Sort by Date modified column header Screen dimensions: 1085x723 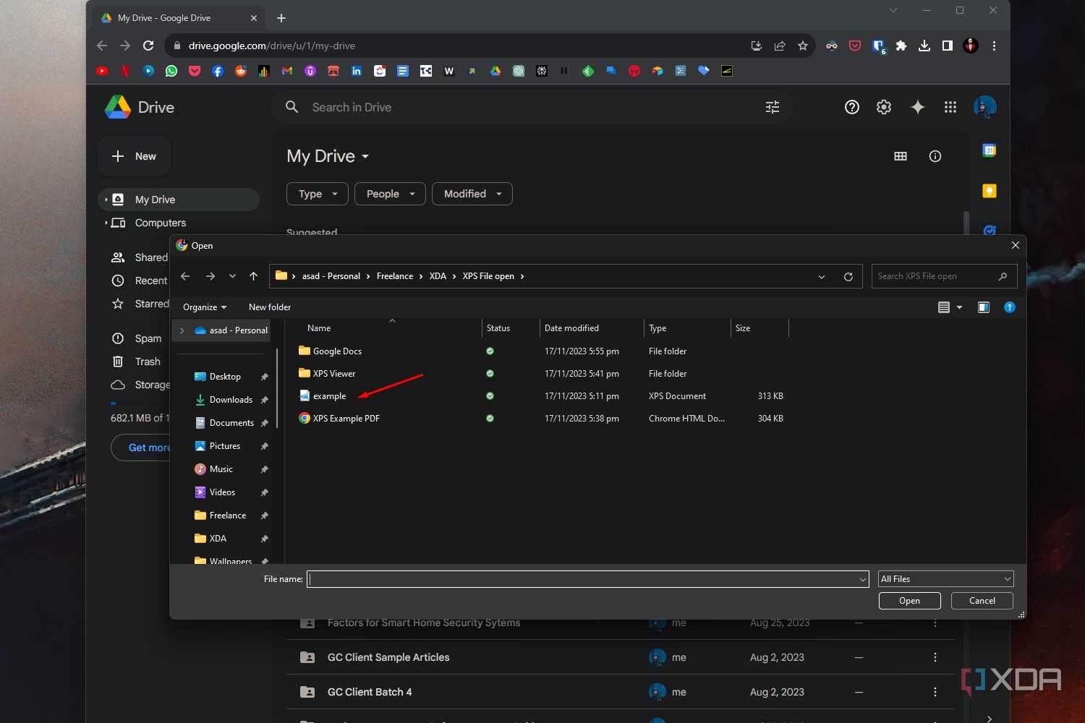pos(592,328)
